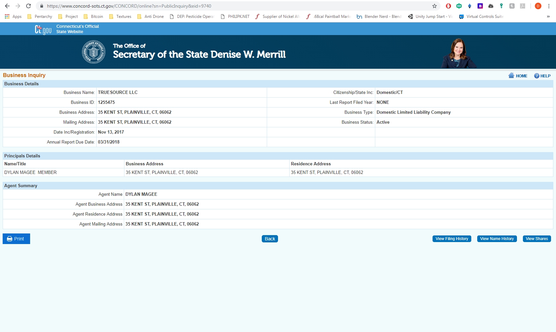Click the Connecticut state seal emblem
The height and width of the screenshot is (332, 556).
tap(94, 52)
